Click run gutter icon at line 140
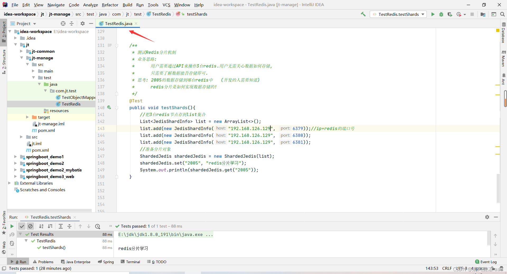 [x=109, y=108]
